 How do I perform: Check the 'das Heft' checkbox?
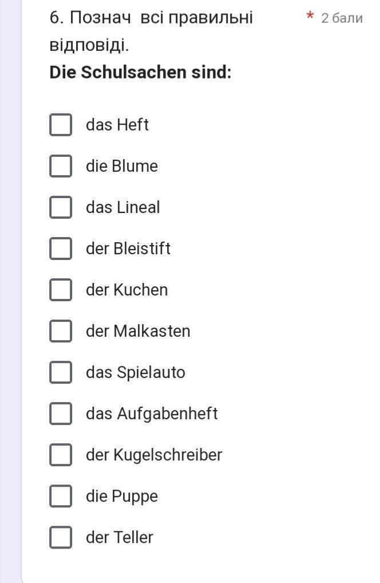pos(61,125)
